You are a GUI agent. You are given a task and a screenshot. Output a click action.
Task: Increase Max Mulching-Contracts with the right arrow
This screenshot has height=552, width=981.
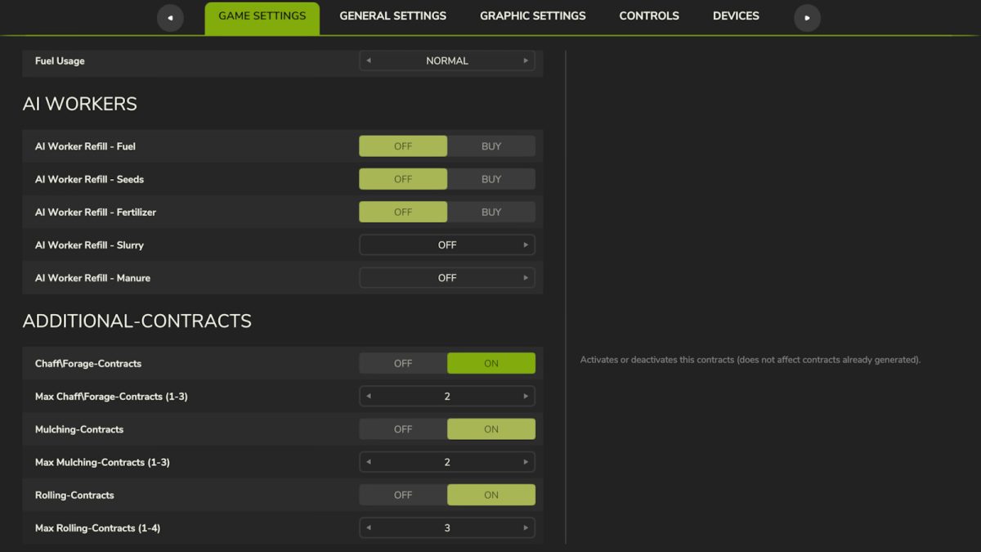526,461
